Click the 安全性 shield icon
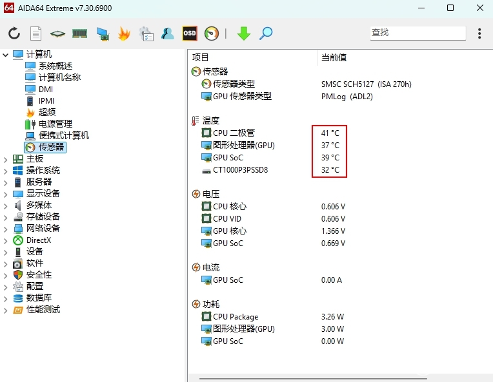 coord(18,274)
